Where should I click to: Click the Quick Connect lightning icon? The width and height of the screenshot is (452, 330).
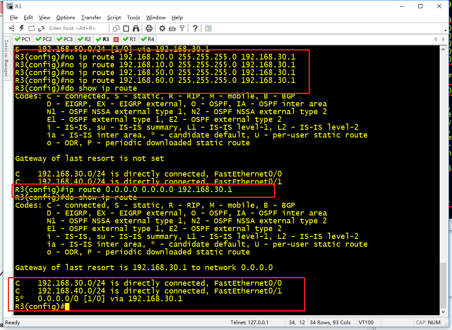click(22, 28)
